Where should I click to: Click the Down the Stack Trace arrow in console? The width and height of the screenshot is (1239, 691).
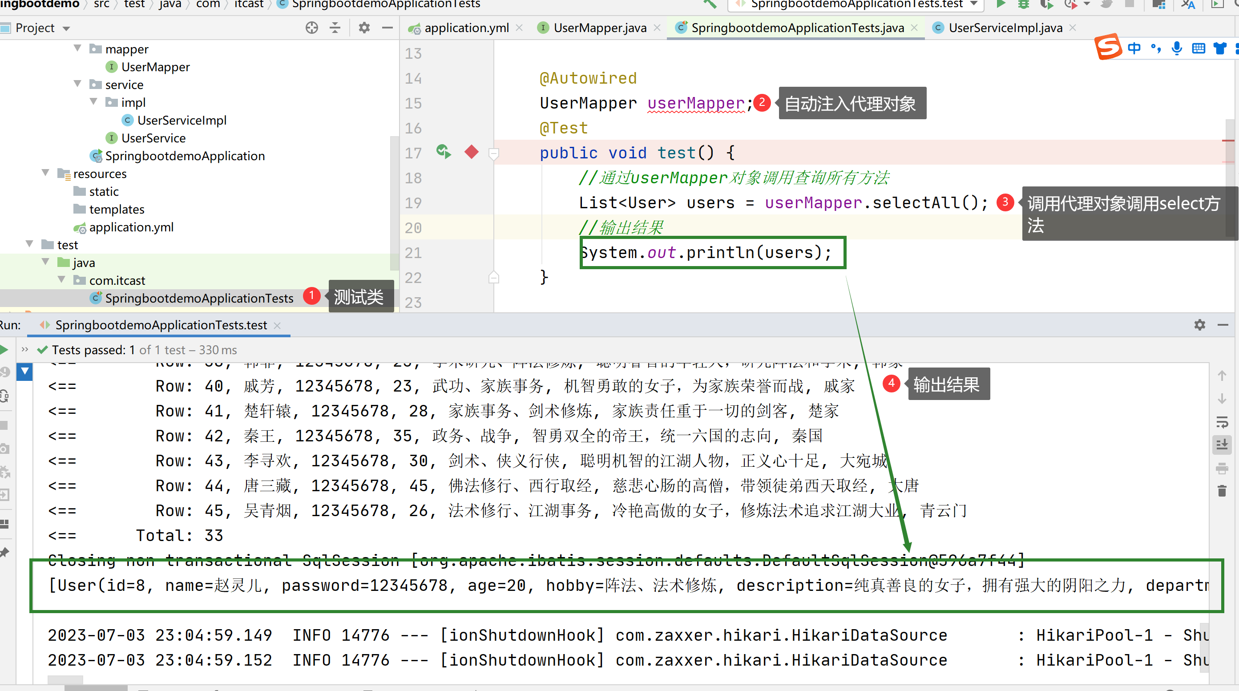1222,399
